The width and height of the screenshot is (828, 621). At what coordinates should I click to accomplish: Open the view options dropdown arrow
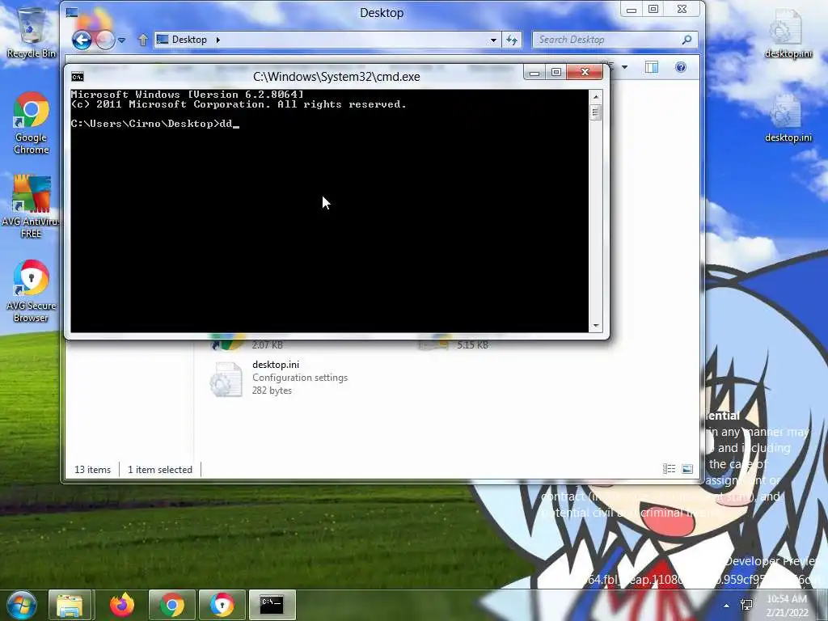625,67
